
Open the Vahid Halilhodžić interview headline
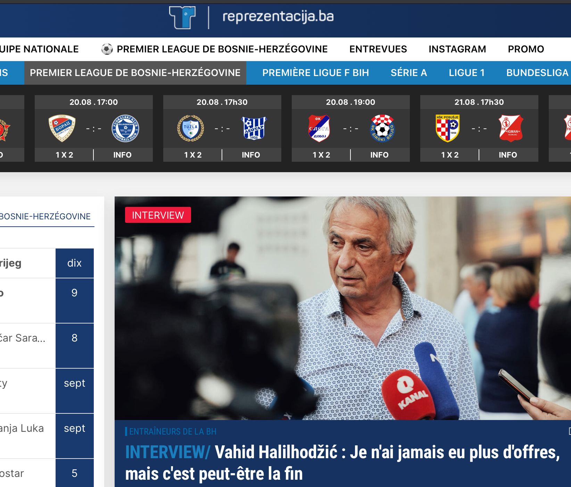coord(342,463)
